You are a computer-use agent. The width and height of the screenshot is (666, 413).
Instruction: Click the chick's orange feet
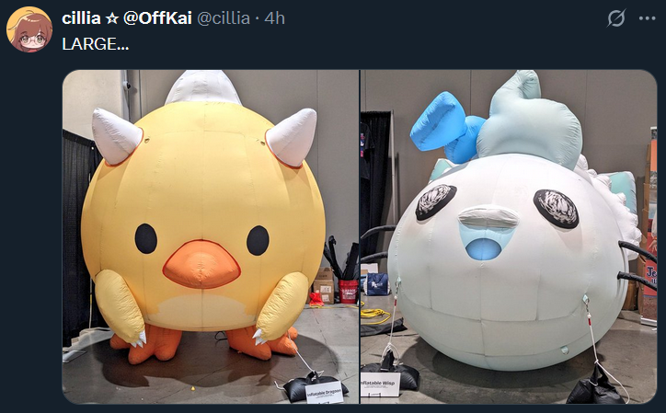(203, 342)
